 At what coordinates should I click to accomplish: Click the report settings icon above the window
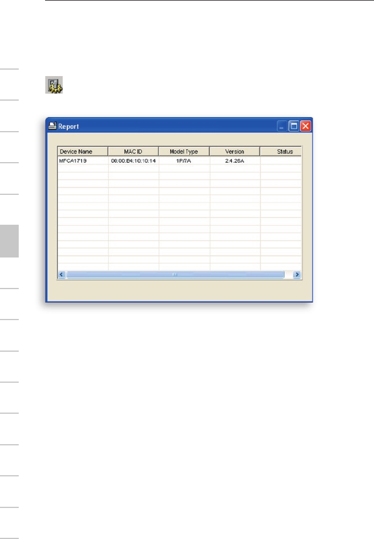click(x=54, y=85)
